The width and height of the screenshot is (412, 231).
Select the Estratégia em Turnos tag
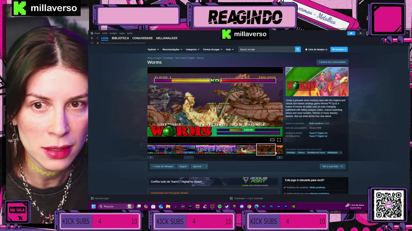(x=316, y=152)
